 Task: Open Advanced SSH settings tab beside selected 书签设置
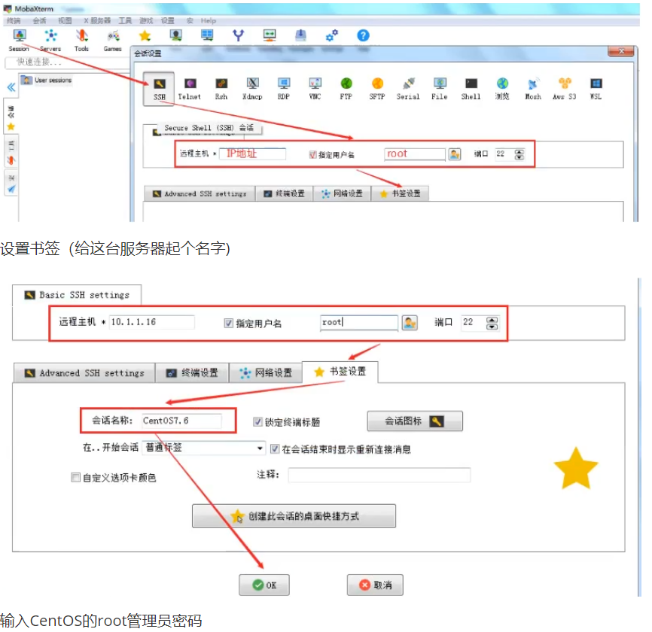coord(84,372)
